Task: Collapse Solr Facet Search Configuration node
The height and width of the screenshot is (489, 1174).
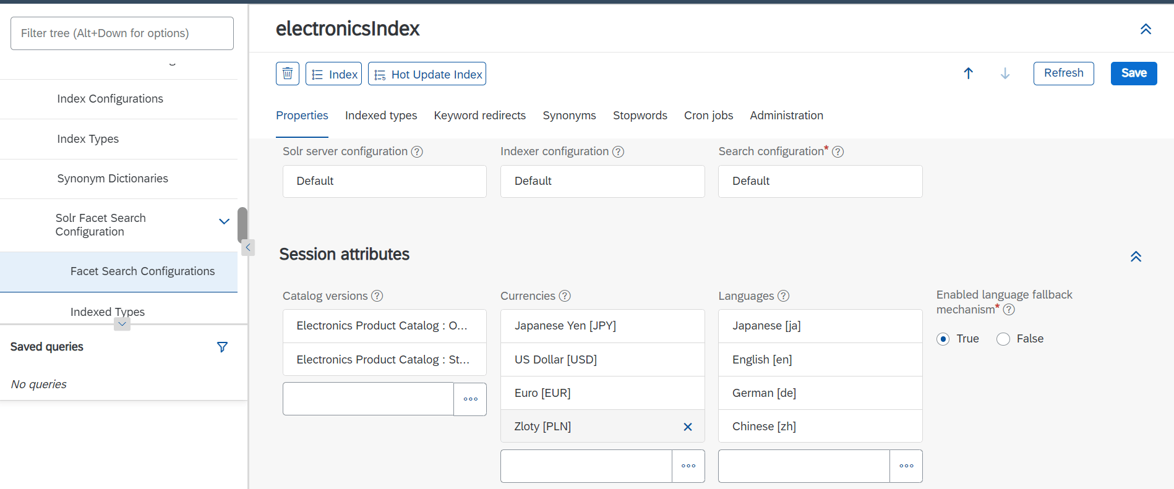Action: (x=224, y=221)
